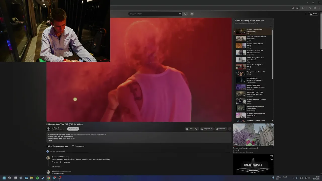Viewport: 322px width, 181px height.
Task: Bookmark this tab with star icon
Action: (x=297, y=8)
